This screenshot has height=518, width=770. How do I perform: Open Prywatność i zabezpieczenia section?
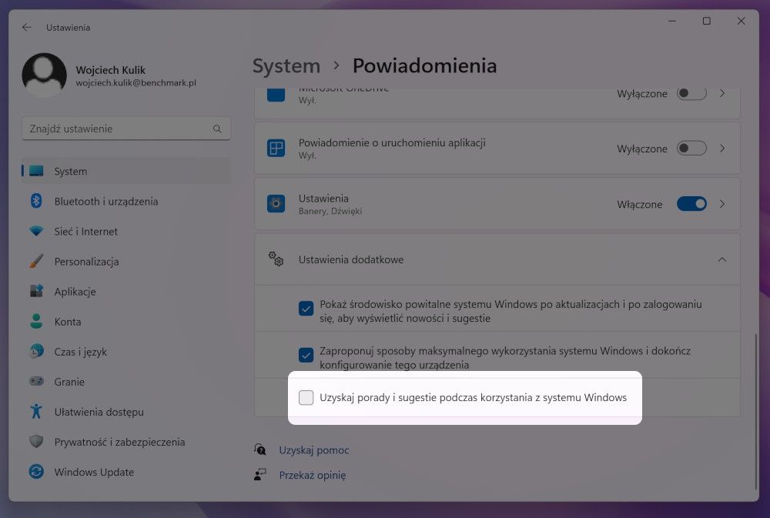tap(126, 441)
